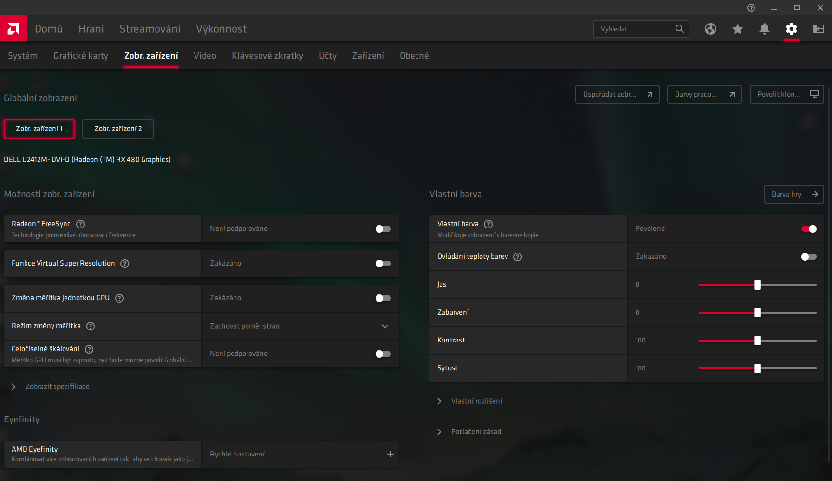Open Barva hry button
Screen dimensions: 832x481
point(794,194)
